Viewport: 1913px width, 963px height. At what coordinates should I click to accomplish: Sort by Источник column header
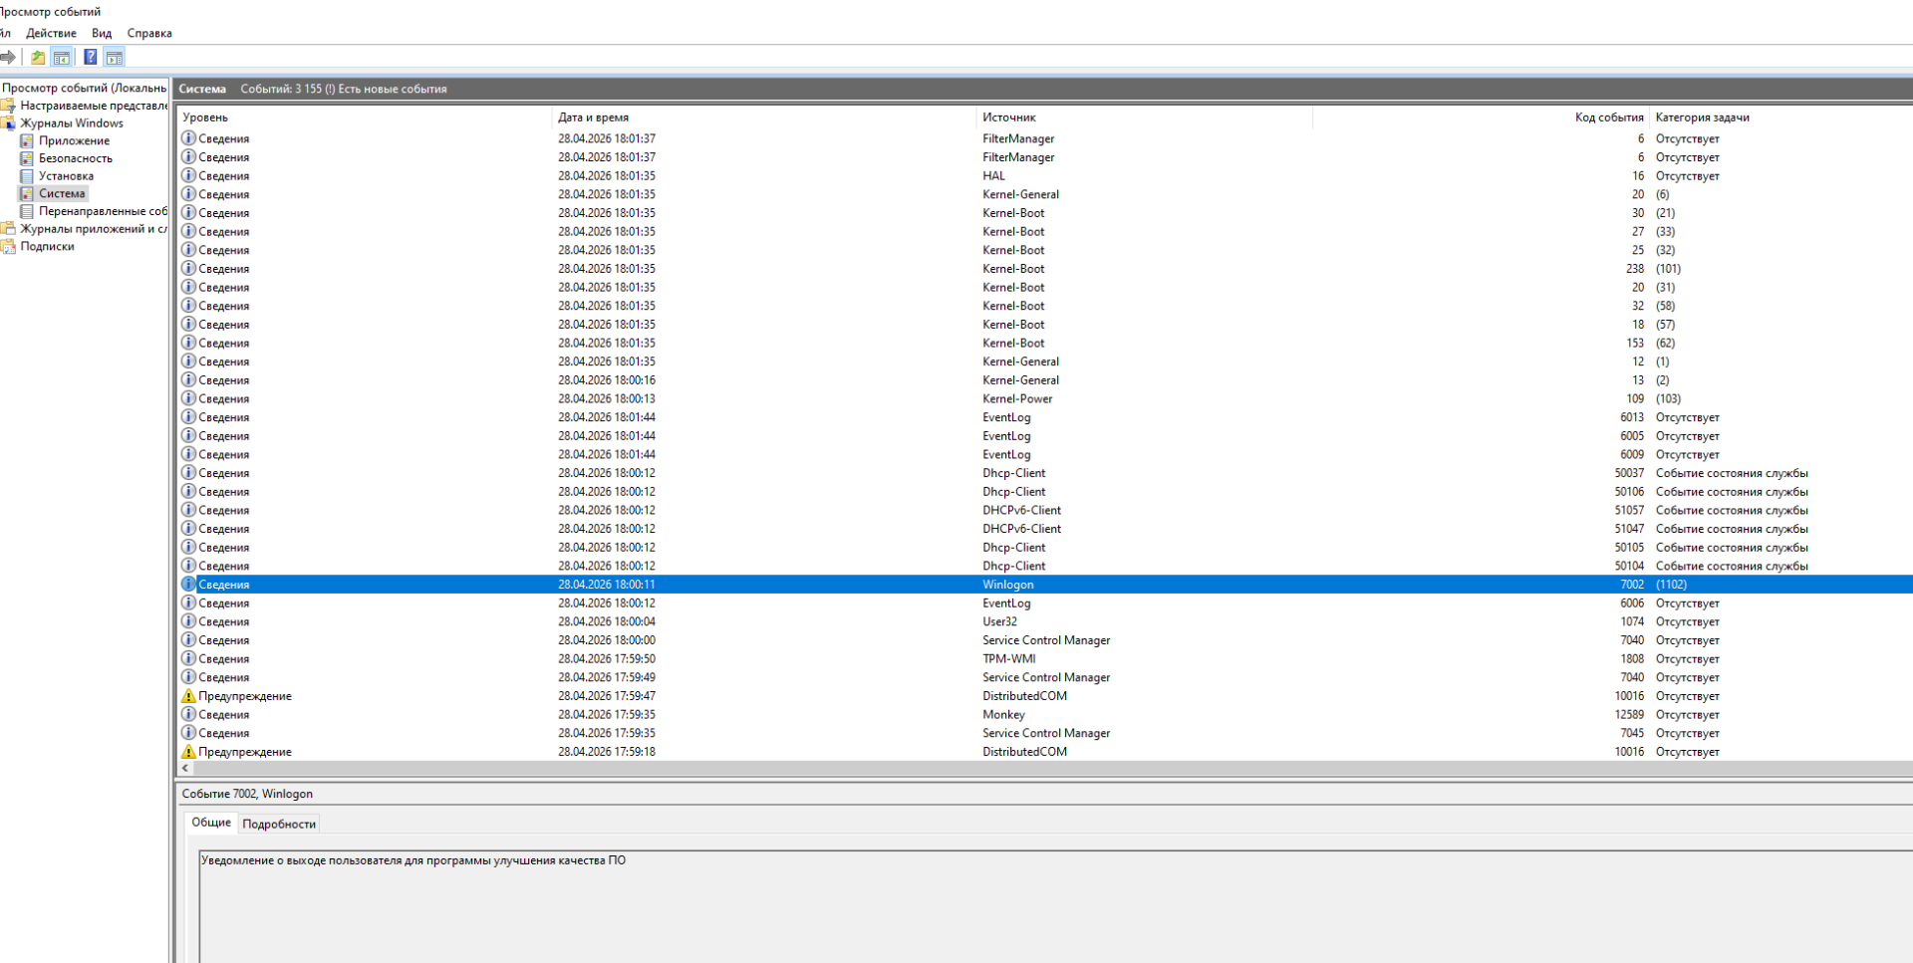(x=1008, y=118)
